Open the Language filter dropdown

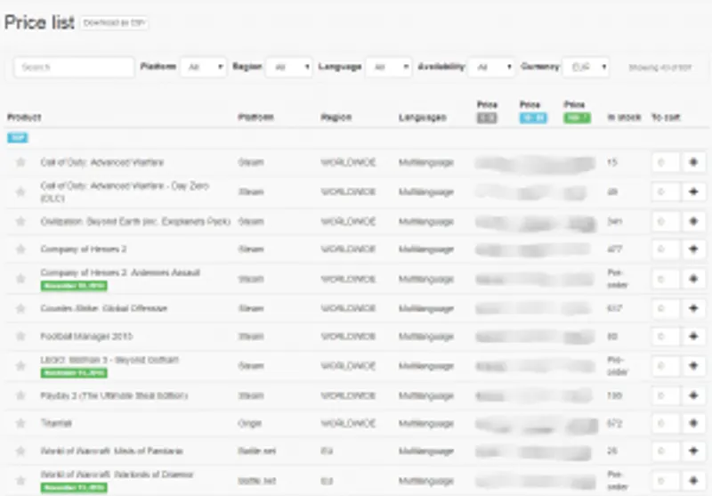click(389, 67)
